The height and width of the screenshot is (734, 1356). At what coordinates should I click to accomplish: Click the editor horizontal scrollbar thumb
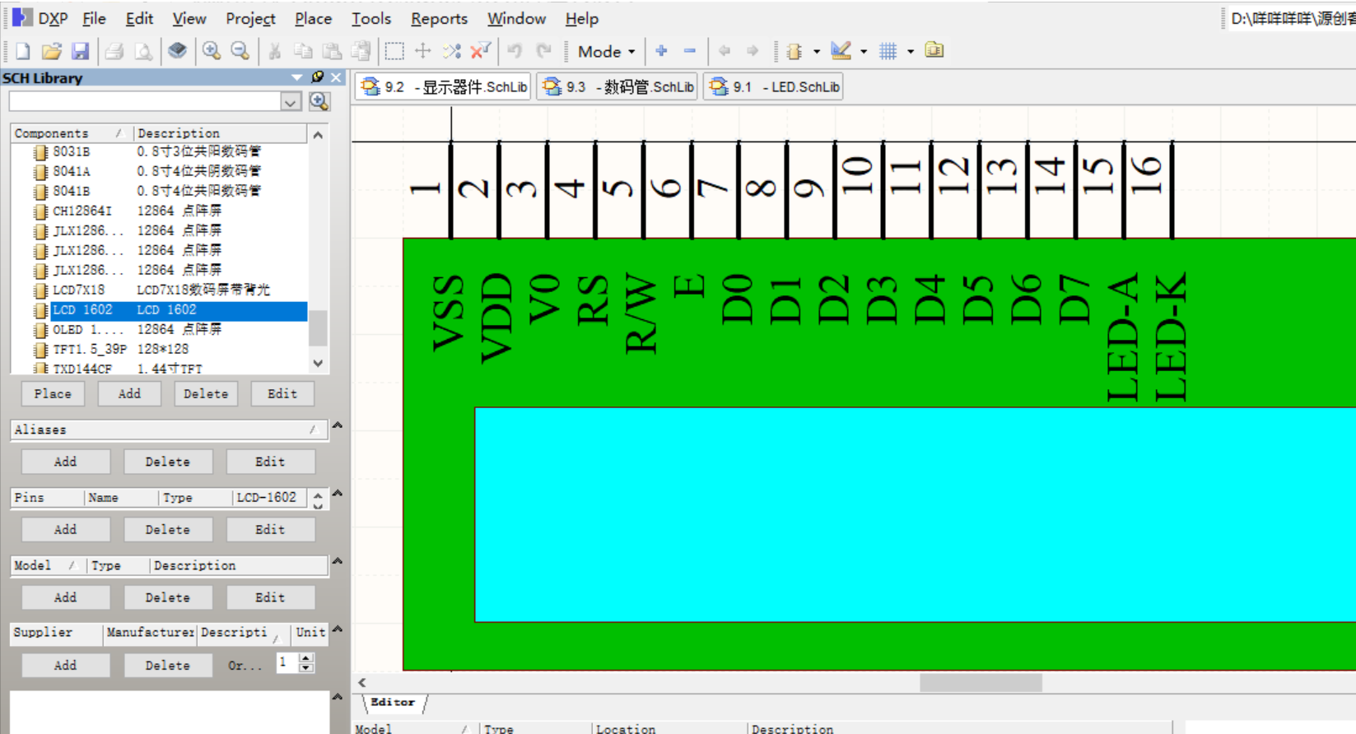click(981, 683)
